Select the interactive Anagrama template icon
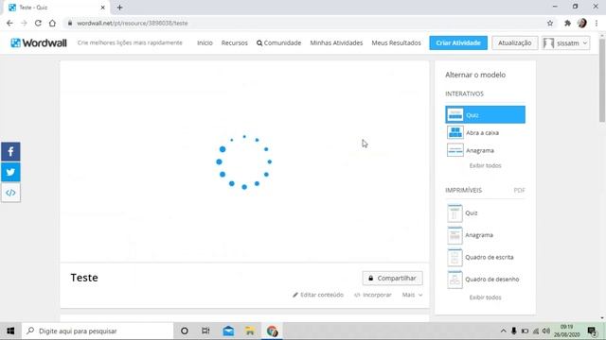 (x=454, y=150)
